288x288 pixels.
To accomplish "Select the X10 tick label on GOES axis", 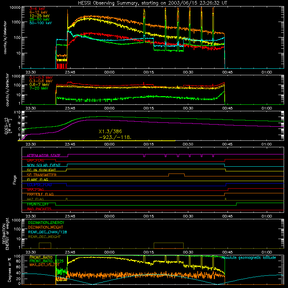I will (17, 112).
